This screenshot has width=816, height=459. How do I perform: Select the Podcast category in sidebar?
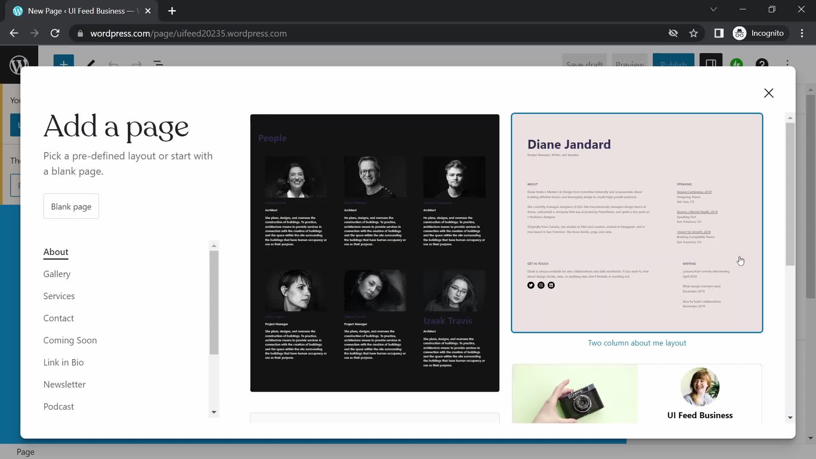pyautogui.click(x=59, y=406)
